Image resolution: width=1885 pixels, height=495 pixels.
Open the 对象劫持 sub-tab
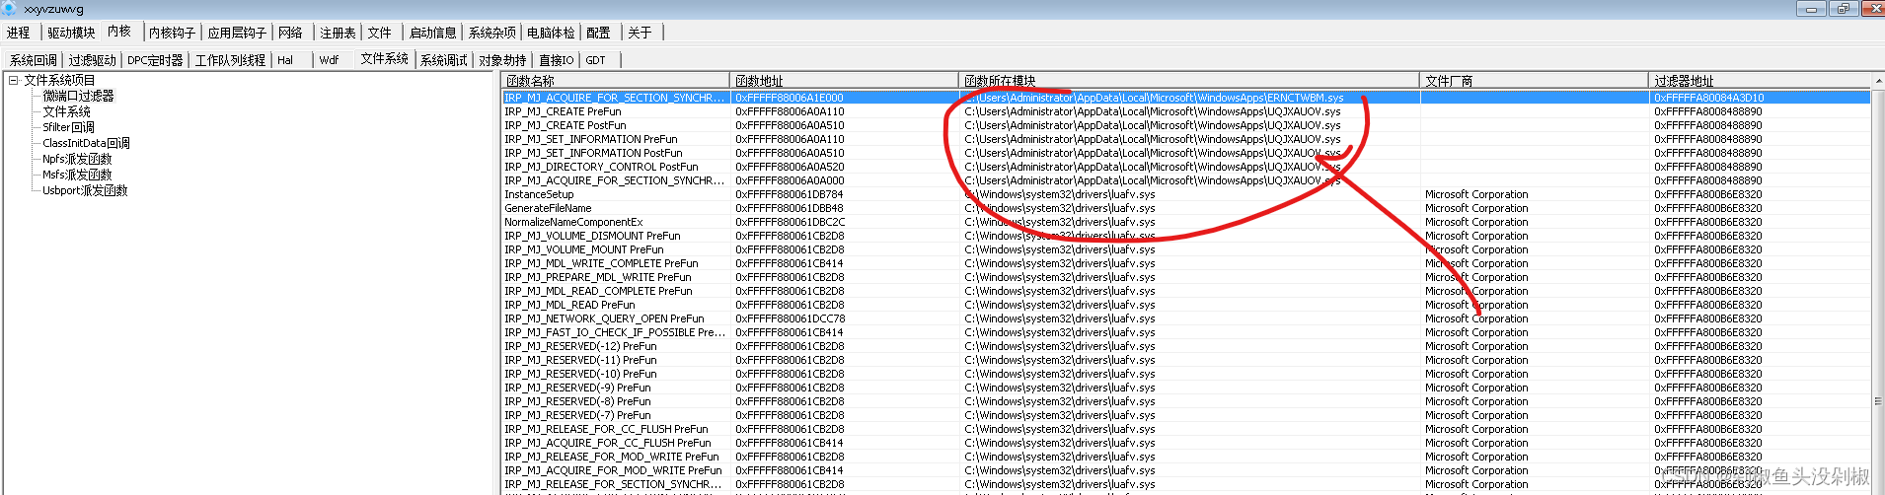point(502,60)
